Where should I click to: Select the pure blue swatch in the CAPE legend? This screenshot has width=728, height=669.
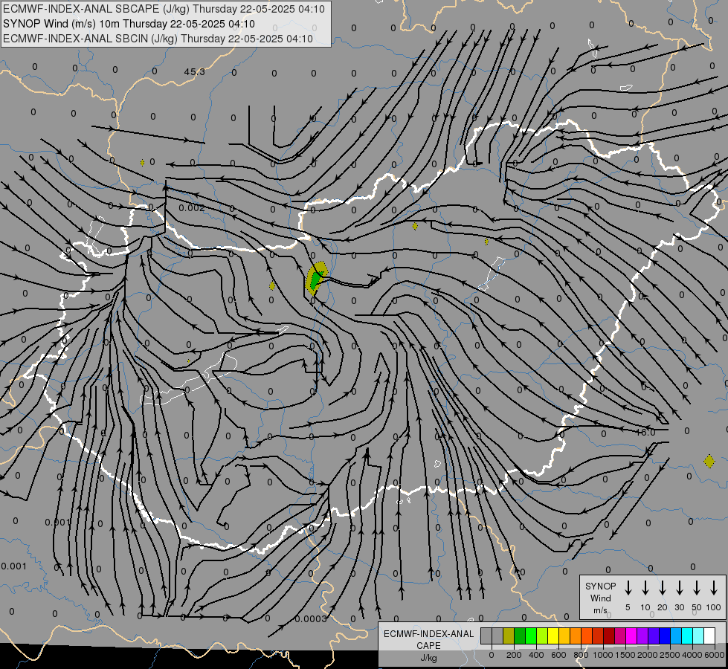[665, 636]
